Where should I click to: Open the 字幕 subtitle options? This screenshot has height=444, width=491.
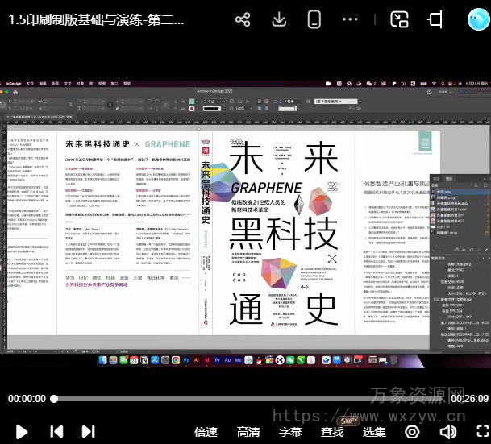290,432
